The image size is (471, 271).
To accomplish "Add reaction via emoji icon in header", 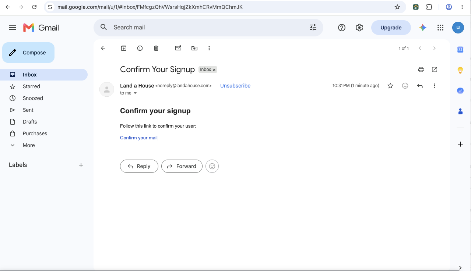I will (x=405, y=86).
